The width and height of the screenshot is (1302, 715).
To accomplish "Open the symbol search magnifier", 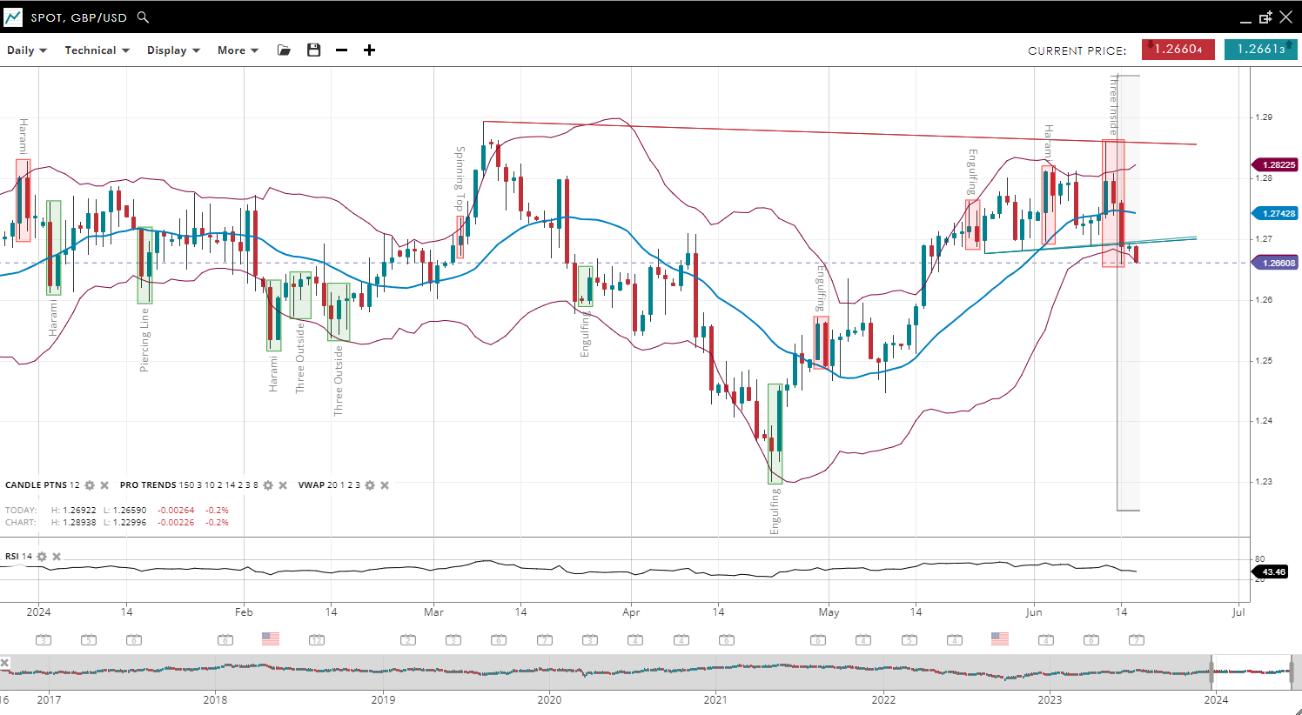I will tap(144, 17).
